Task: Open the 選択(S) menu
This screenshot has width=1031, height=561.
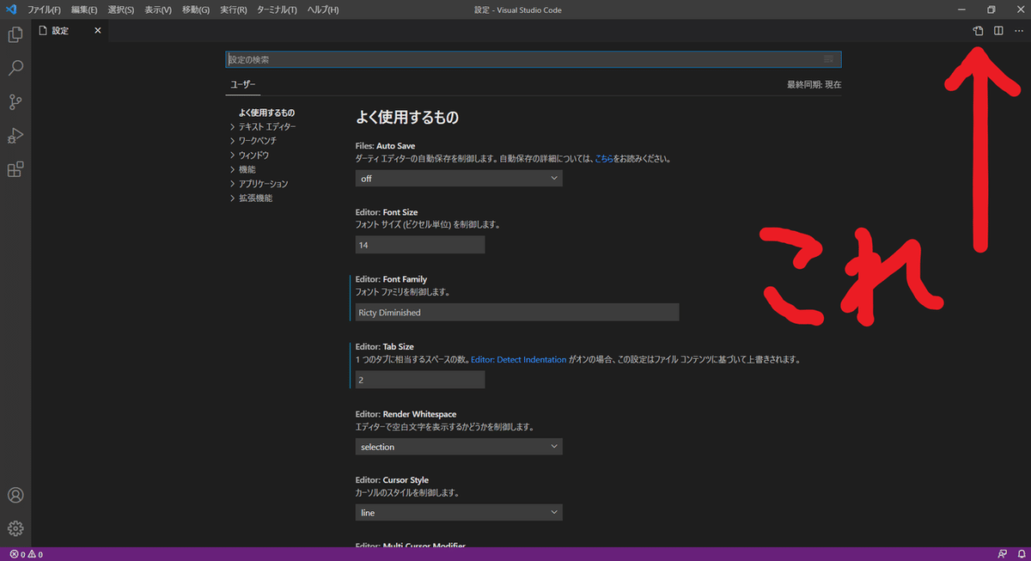Action: click(x=121, y=9)
